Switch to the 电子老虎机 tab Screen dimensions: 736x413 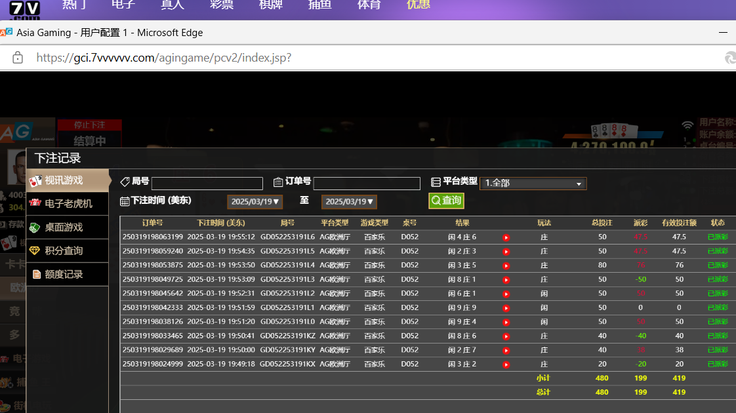coord(68,203)
